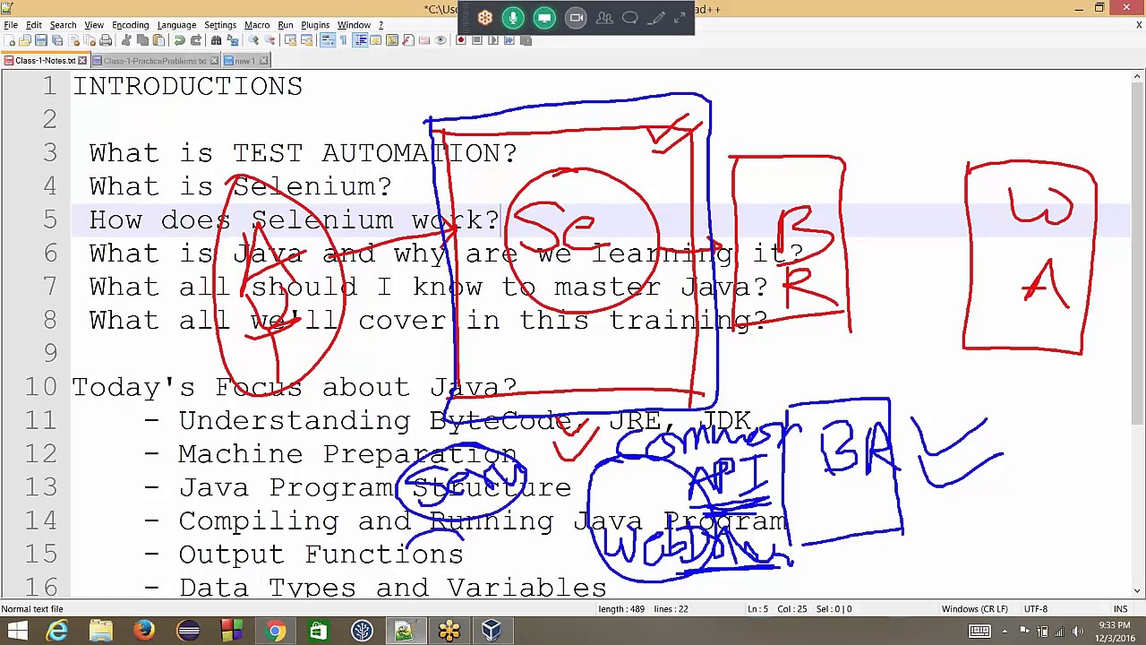
Task: Open the Language menu
Action: pos(176,24)
